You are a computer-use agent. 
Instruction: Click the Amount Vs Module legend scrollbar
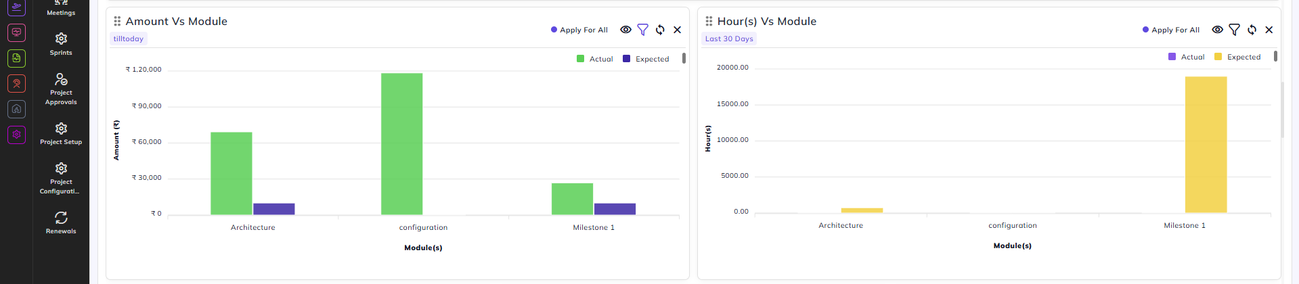coord(684,58)
